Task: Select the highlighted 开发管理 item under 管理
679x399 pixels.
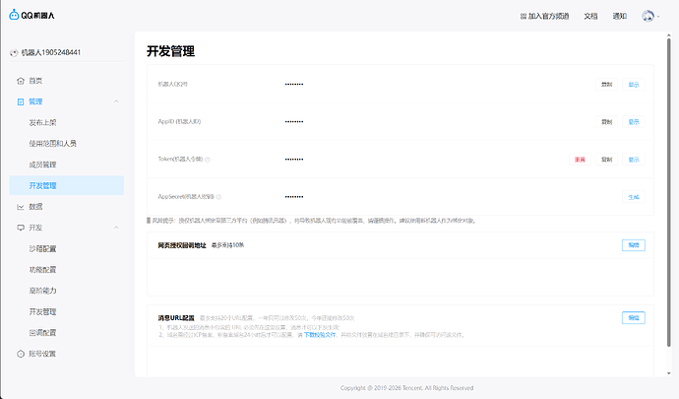Action: coord(66,185)
